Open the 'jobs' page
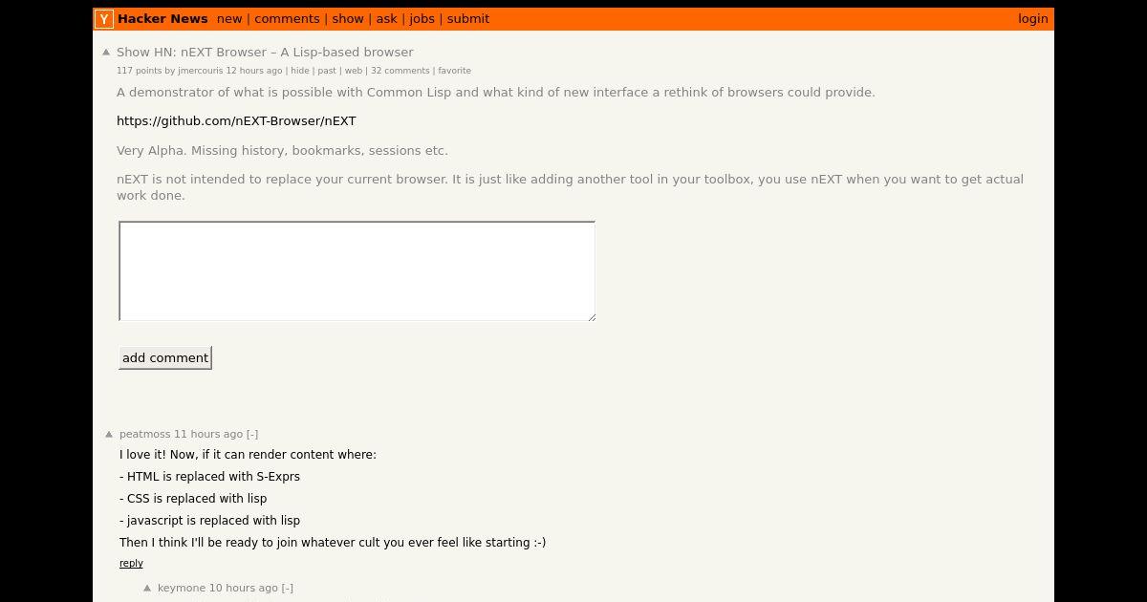 (x=422, y=19)
